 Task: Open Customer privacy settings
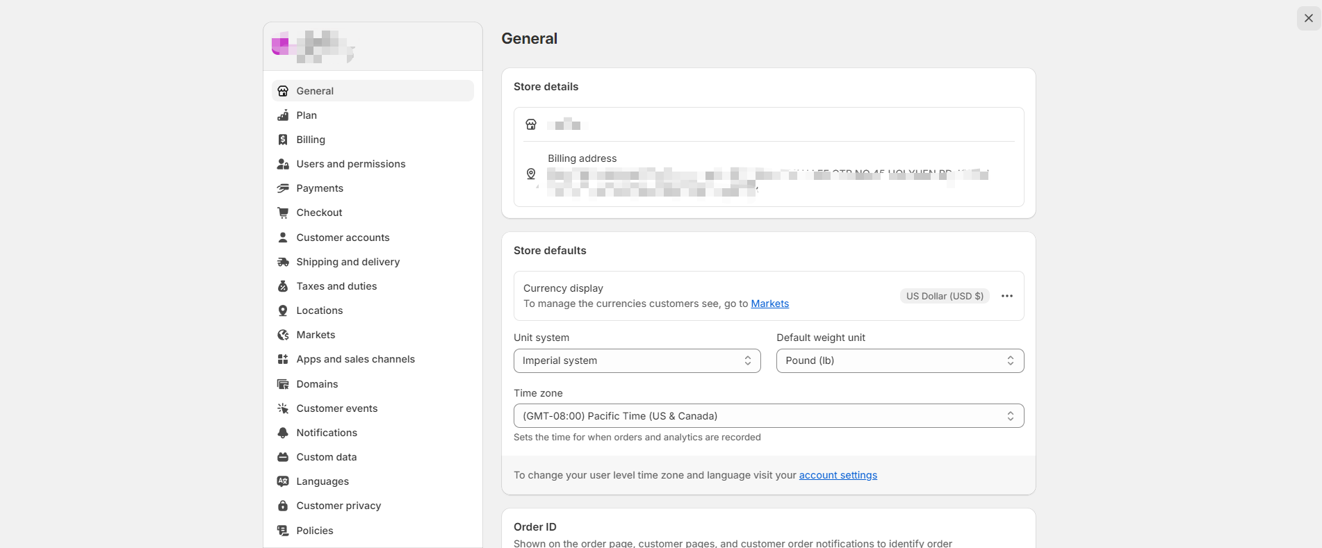coord(373,506)
